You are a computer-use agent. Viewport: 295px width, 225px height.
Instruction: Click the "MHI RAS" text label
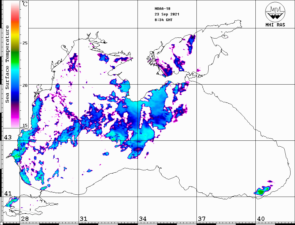[x=275, y=25]
